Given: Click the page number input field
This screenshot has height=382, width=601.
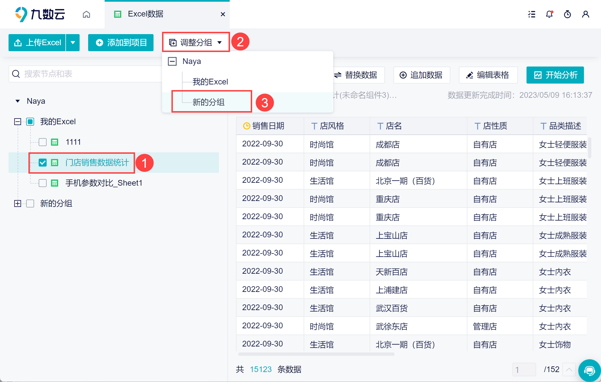Looking at the screenshot, I should (x=524, y=369).
